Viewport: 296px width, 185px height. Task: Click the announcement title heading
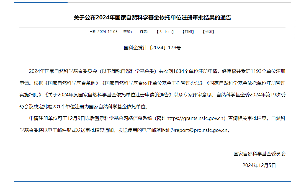[152, 18]
